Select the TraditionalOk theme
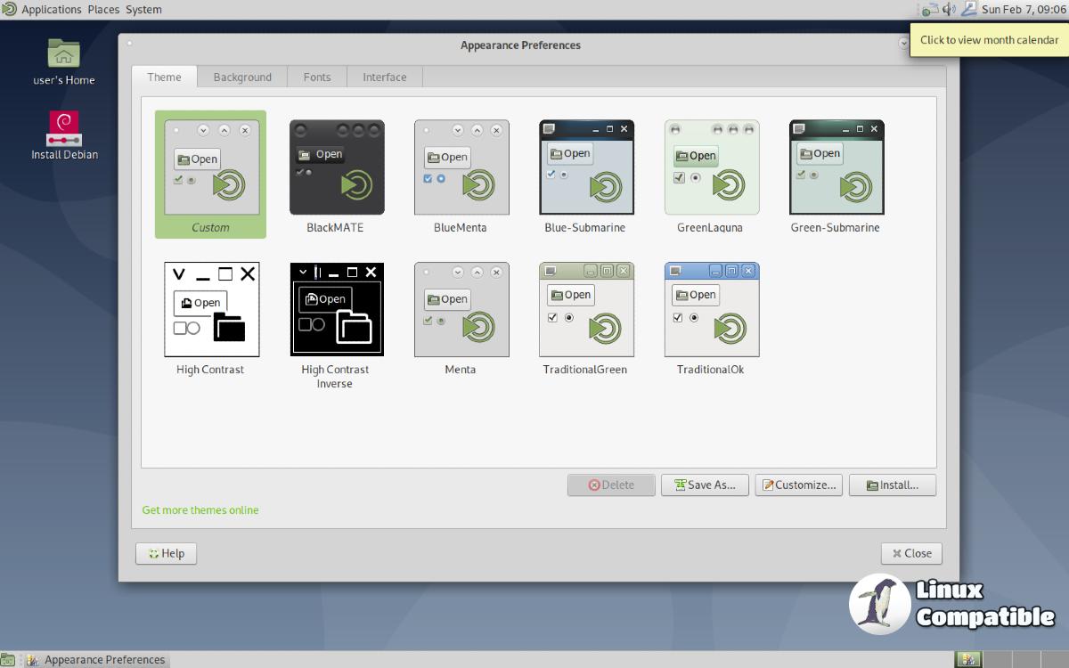1069x668 pixels. [711, 310]
